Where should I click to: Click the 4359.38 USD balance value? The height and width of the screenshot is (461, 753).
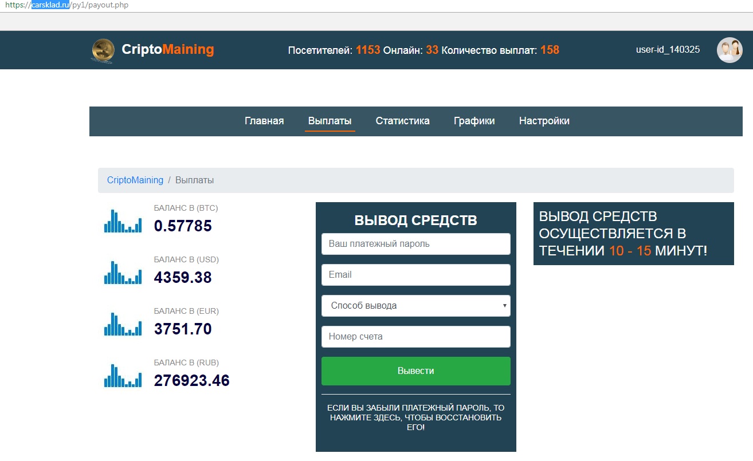tap(183, 278)
